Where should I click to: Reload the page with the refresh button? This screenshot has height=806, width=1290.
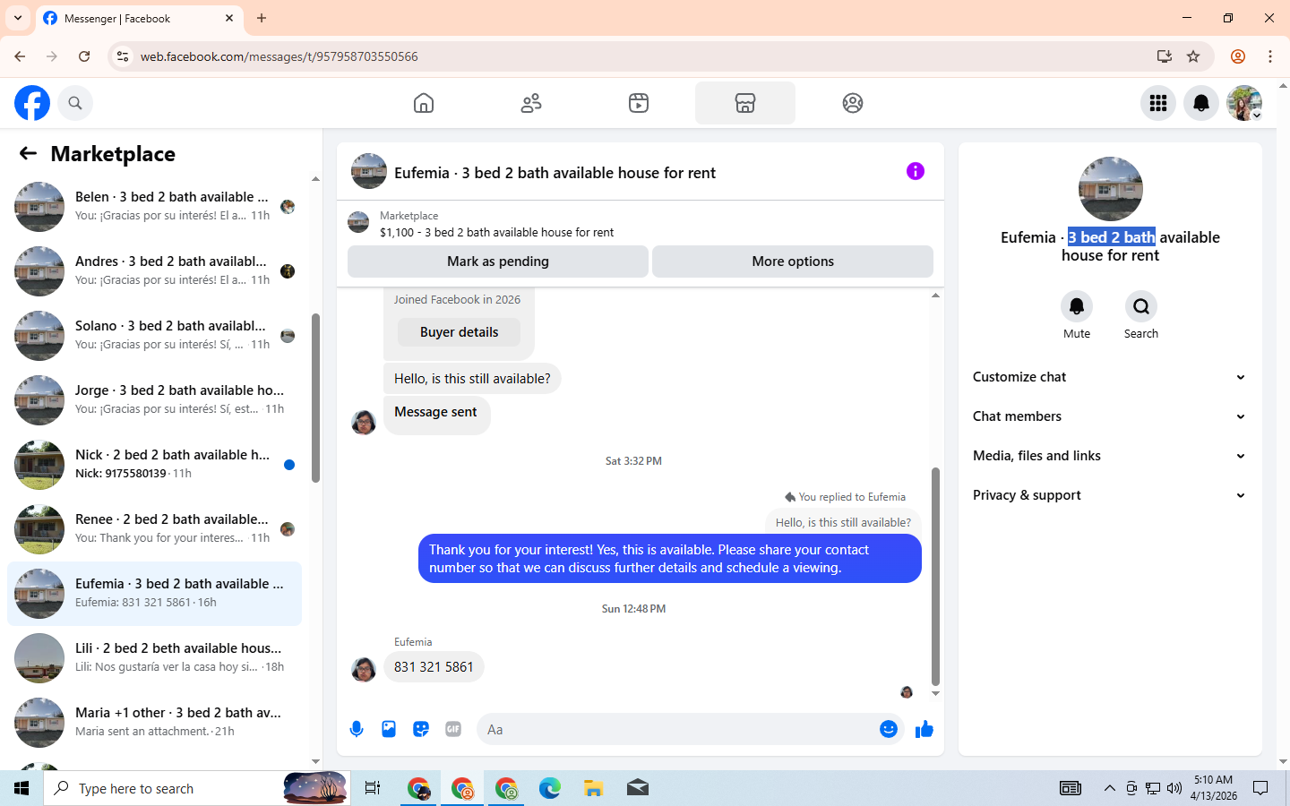click(84, 56)
